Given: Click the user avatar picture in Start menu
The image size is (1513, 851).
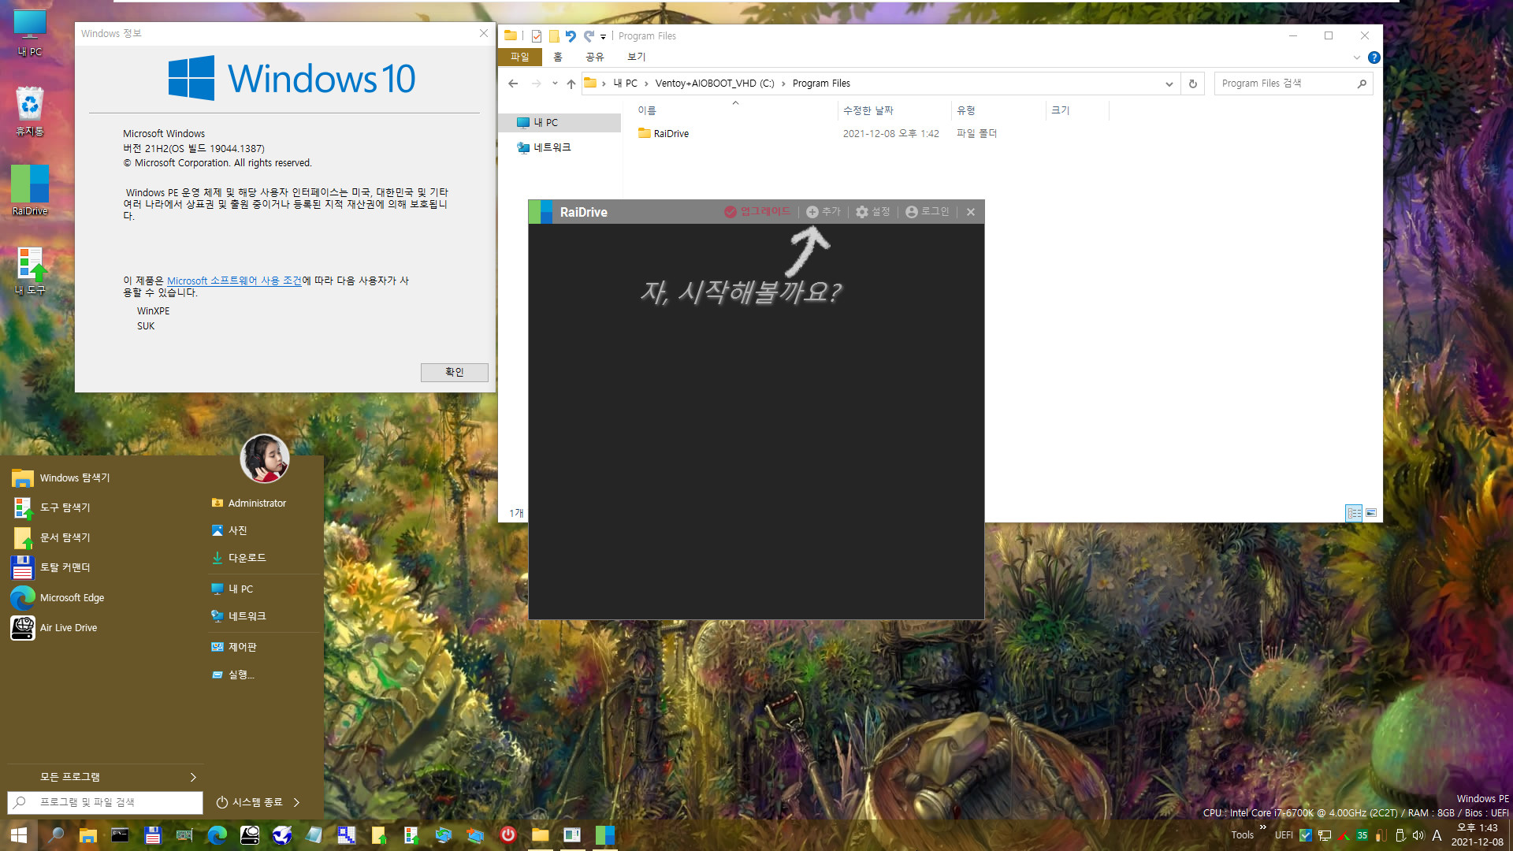Looking at the screenshot, I should click(265, 459).
